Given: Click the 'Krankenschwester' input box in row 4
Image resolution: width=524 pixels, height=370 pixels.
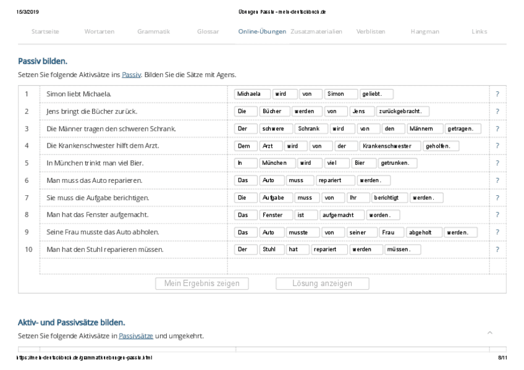Looking at the screenshot, I should 388,146.
